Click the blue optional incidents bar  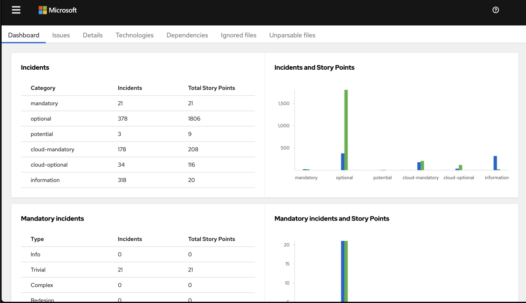click(x=343, y=162)
